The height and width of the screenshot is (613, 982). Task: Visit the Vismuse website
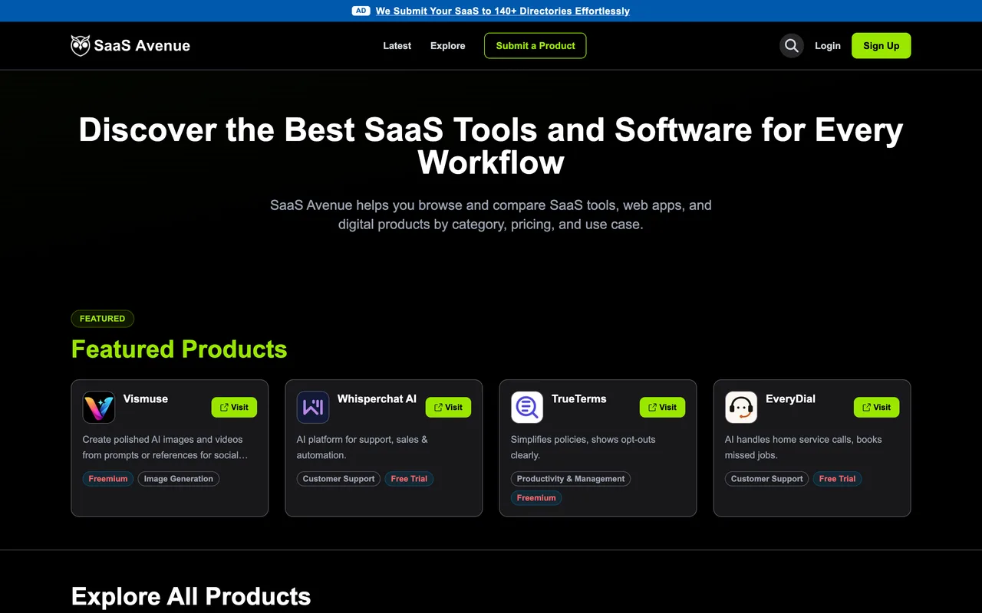point(234,408)
